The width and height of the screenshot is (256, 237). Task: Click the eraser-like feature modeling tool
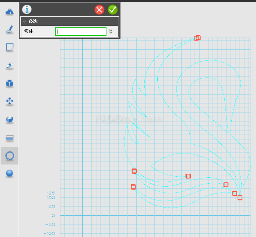pos(10,66)
